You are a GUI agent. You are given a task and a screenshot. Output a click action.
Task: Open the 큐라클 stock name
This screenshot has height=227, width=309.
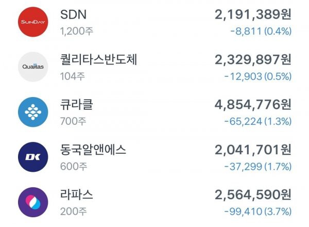coord(76,105)
